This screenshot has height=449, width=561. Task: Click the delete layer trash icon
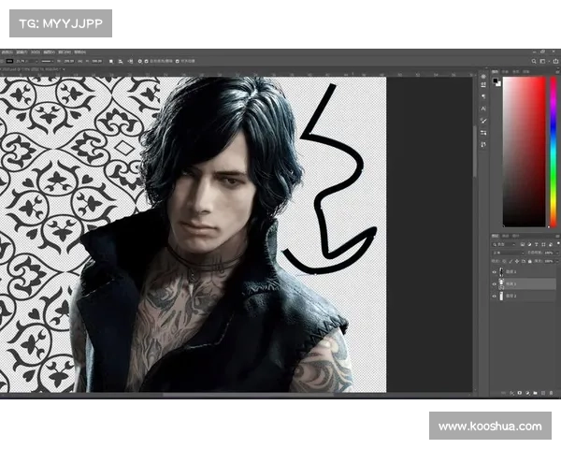tap(553, 393)
